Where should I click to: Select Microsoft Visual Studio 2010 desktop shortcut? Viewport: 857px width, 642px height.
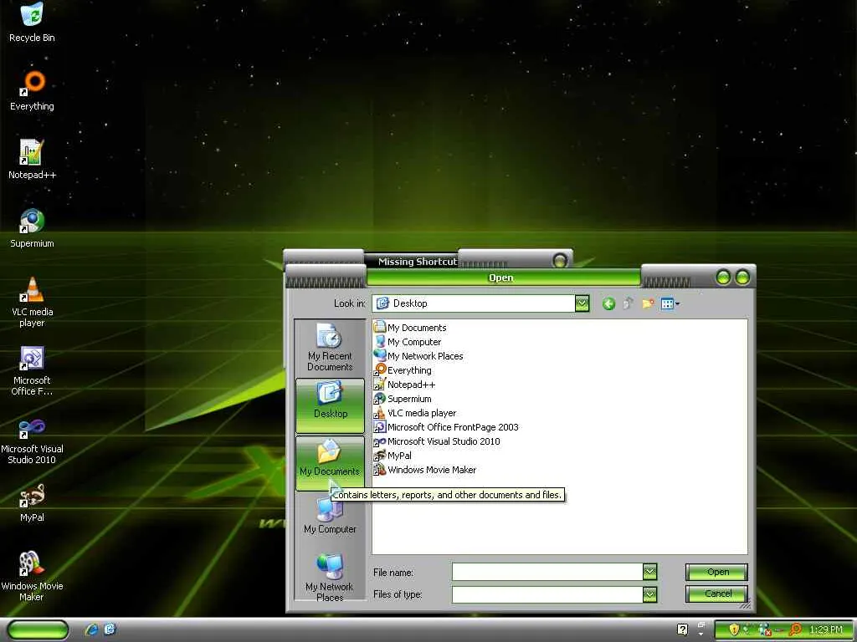tap(32, 440)
